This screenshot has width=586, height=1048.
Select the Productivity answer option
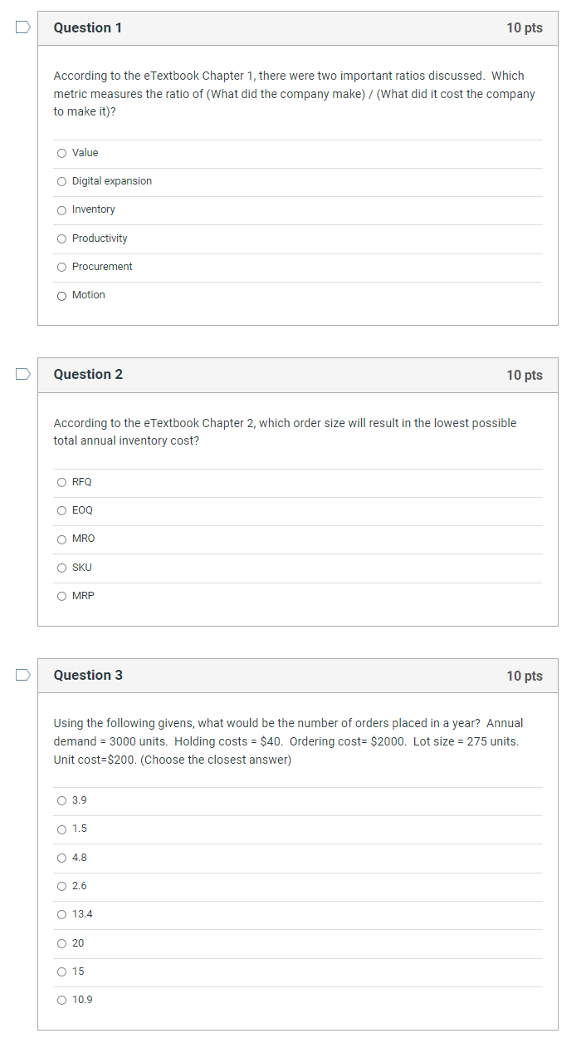point(61,239)
